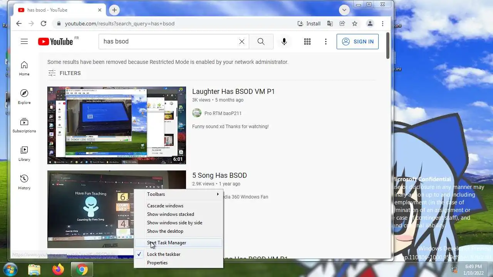Click the share page icon in the address bar
The width and height of the screenshot is (493, 277).
[x=342, y=23]
